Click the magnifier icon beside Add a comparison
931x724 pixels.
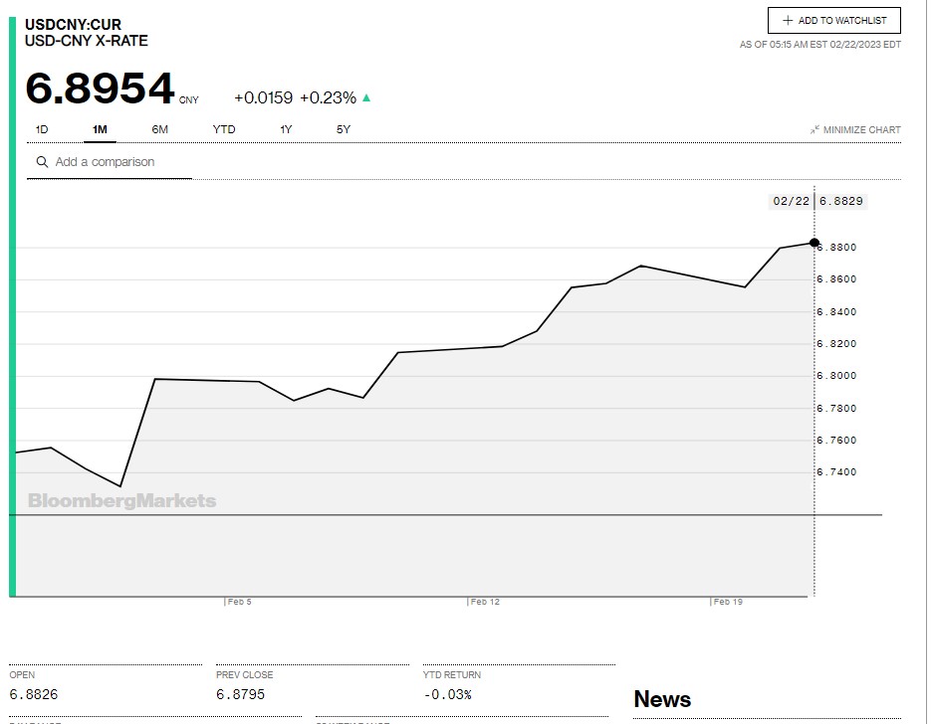click(42, 162)
